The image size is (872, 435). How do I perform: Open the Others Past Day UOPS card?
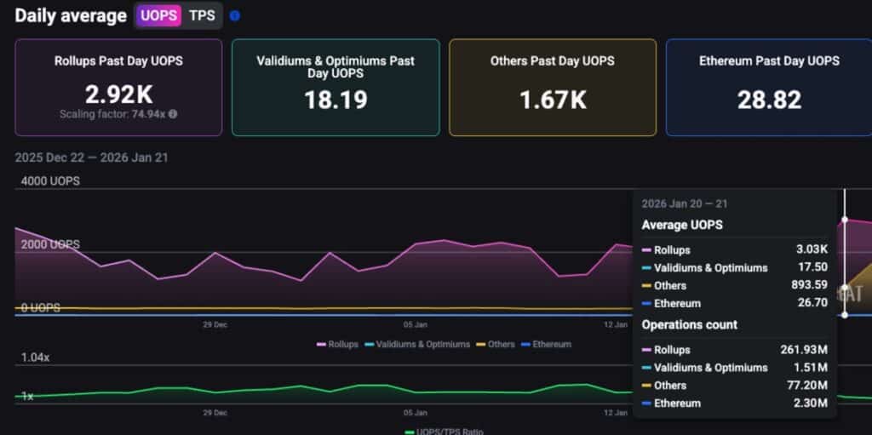tap(553, 87)
